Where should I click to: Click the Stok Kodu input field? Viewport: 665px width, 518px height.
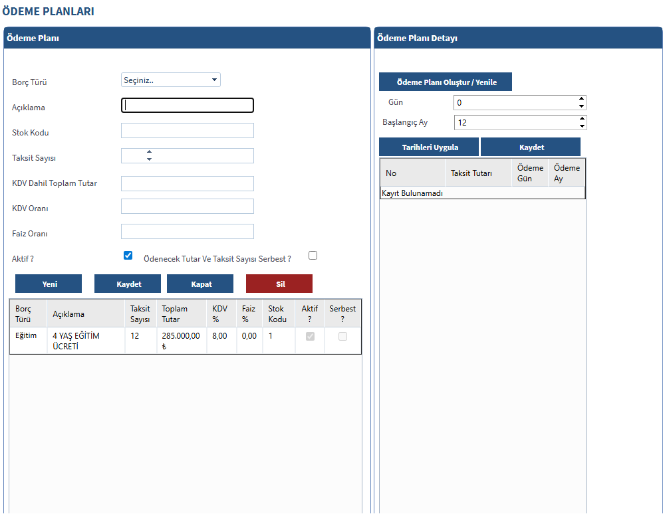pos(187,130)
